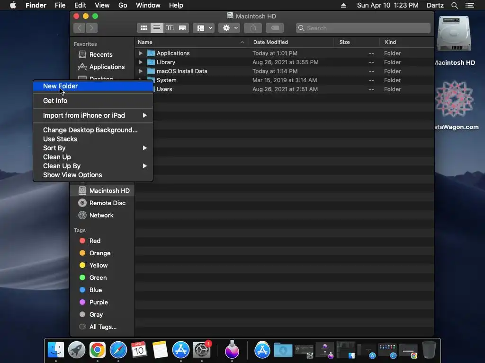Expand the Library folder row

pos(141,62)
